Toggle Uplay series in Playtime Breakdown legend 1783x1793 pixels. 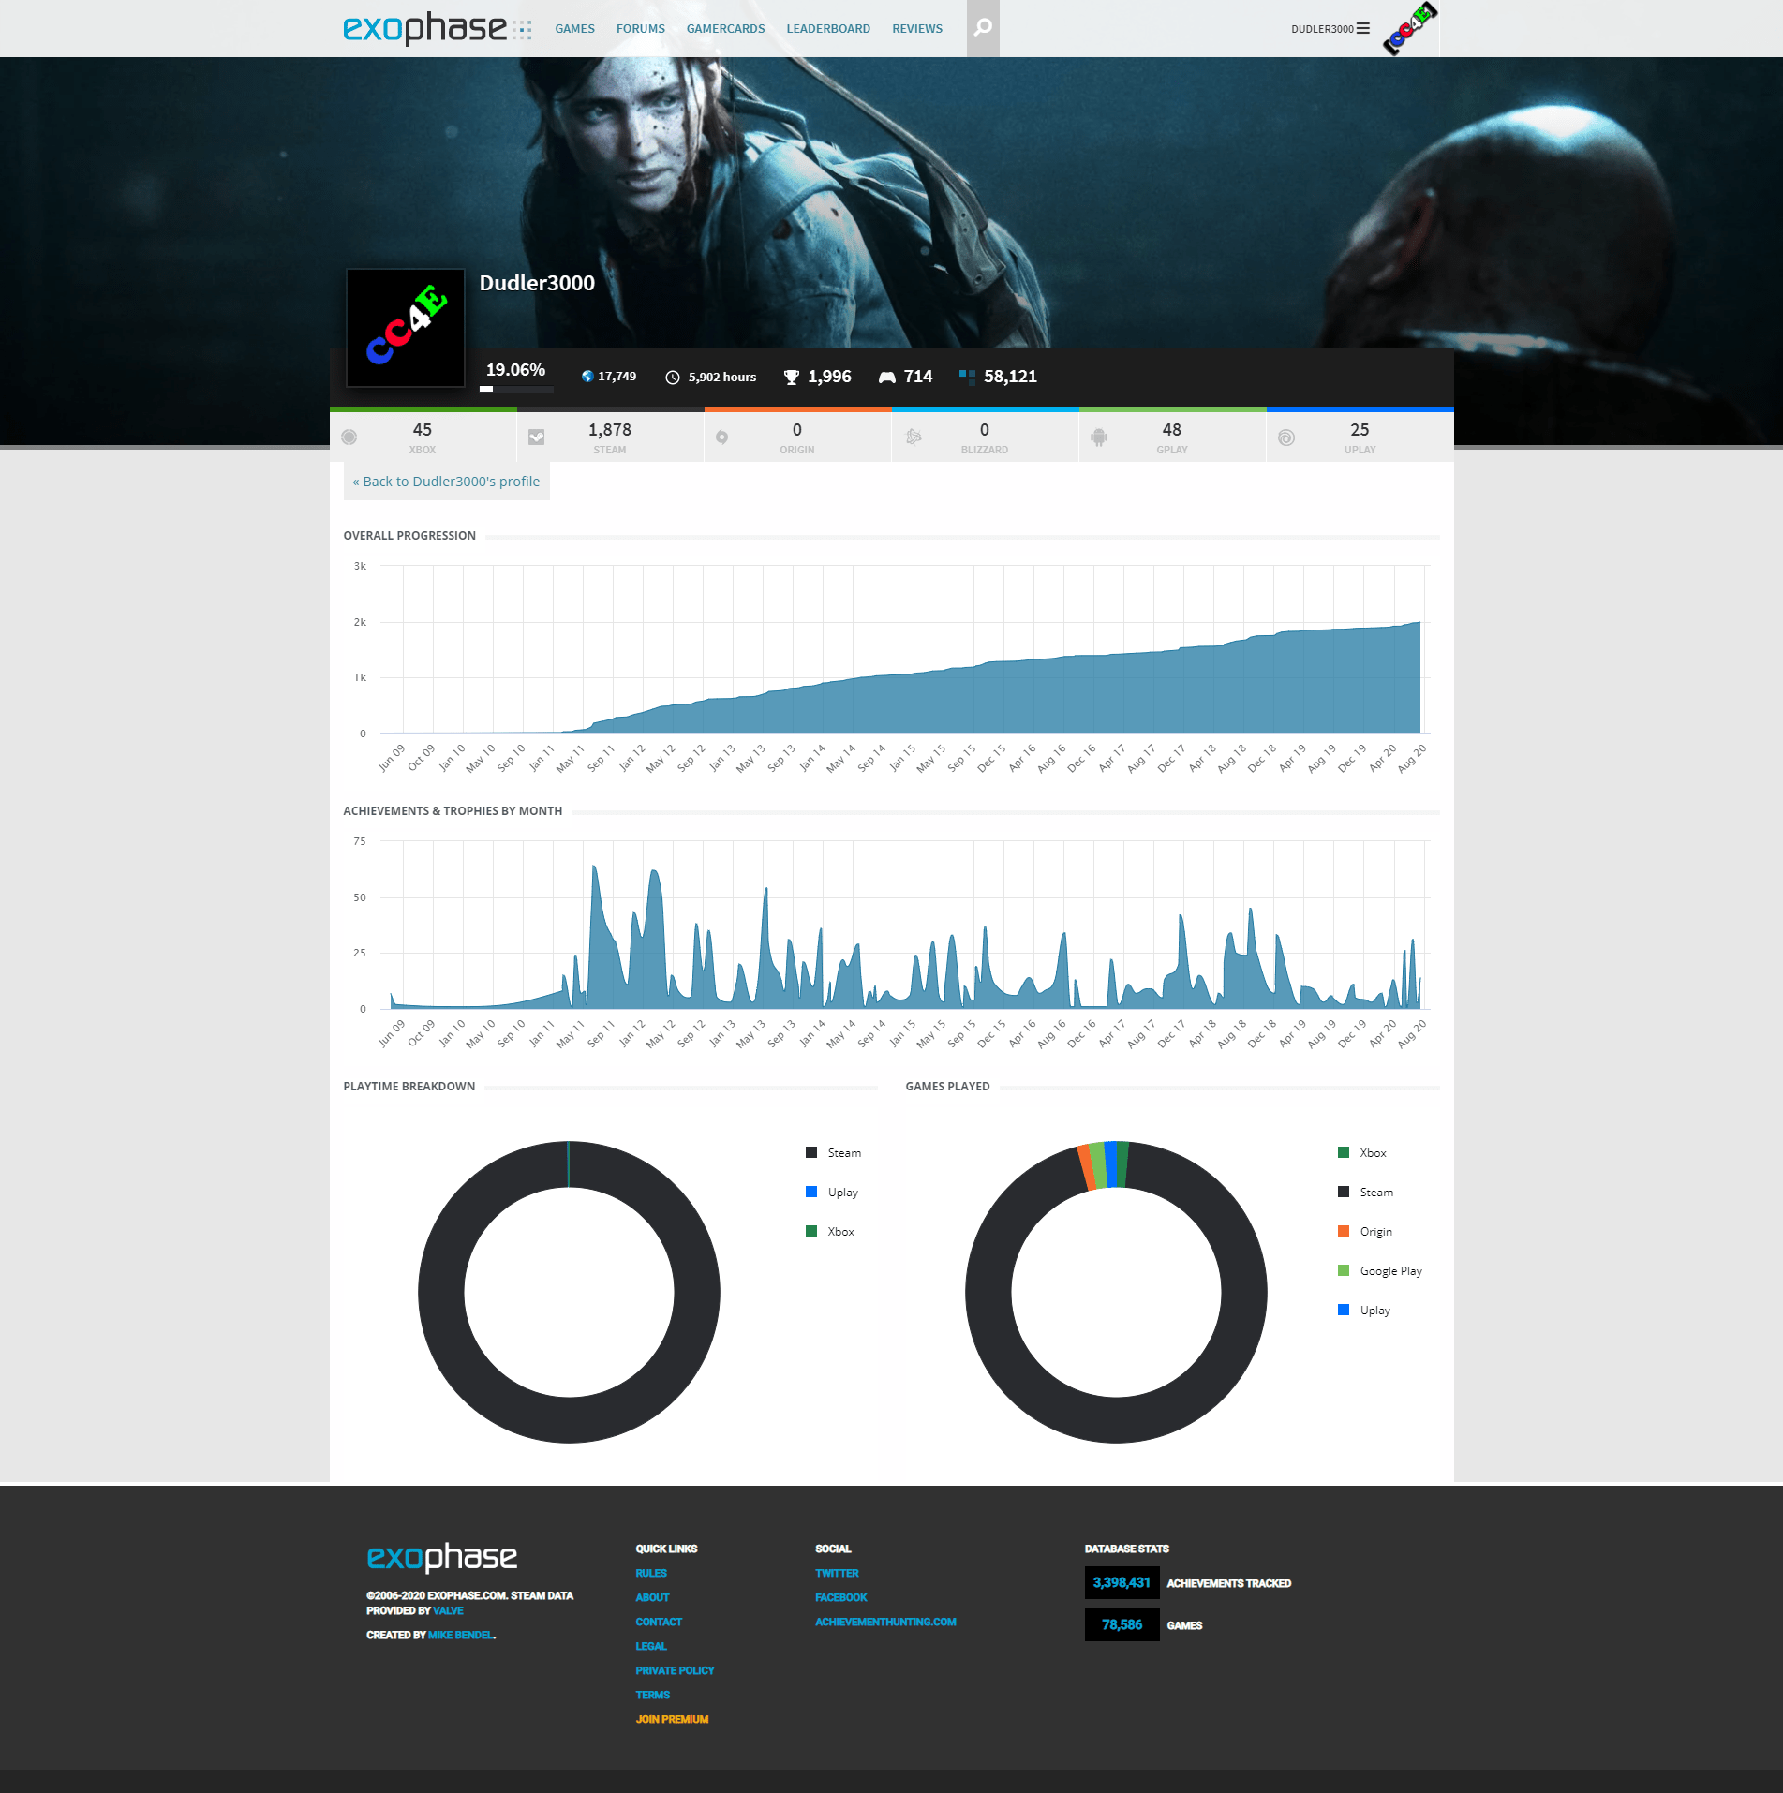pos(832,1193)
